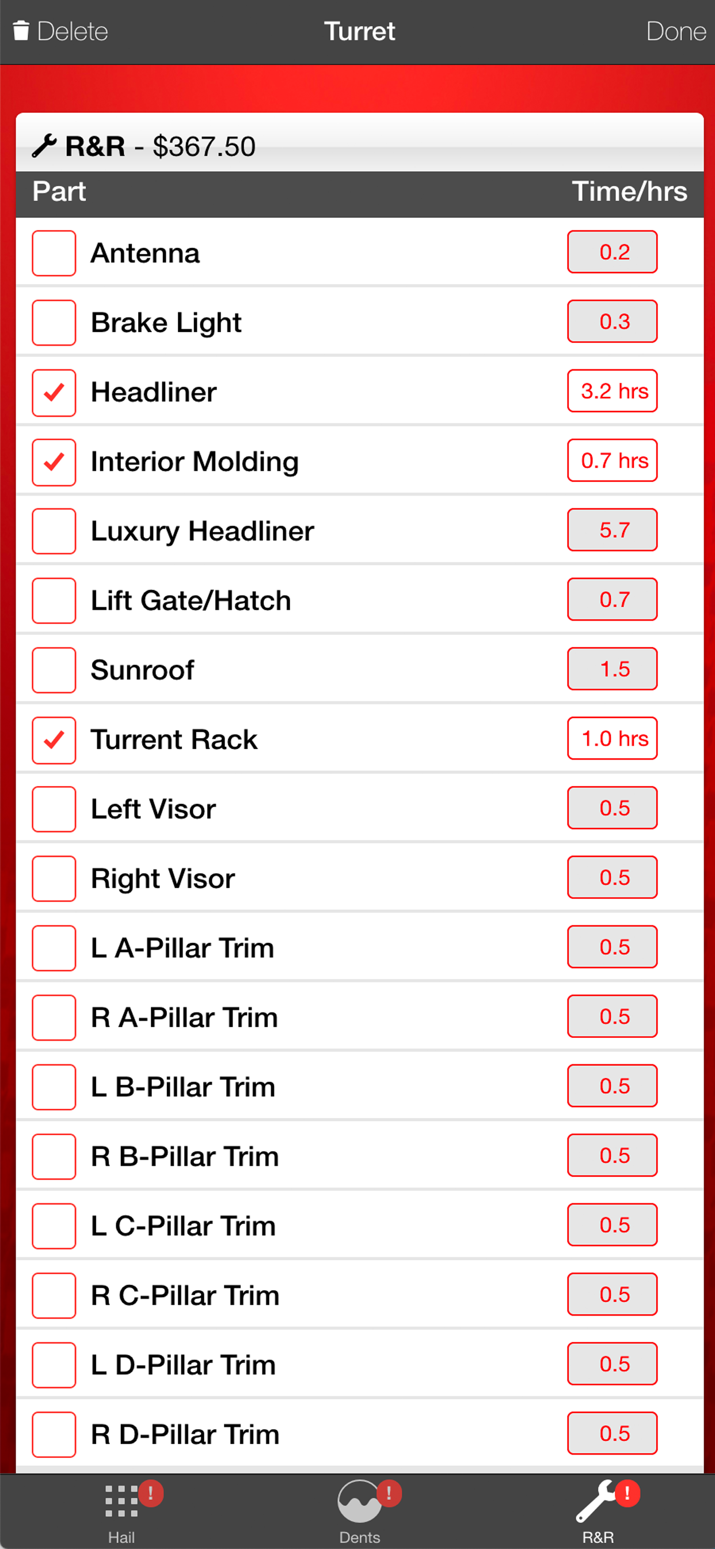
Task: Open the Dents tab icon
Action: tap(359, 1501)
